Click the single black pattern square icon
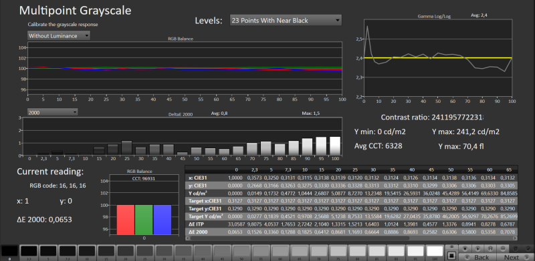Viewport: 535px width, 261px height. [x=452, y=256]
